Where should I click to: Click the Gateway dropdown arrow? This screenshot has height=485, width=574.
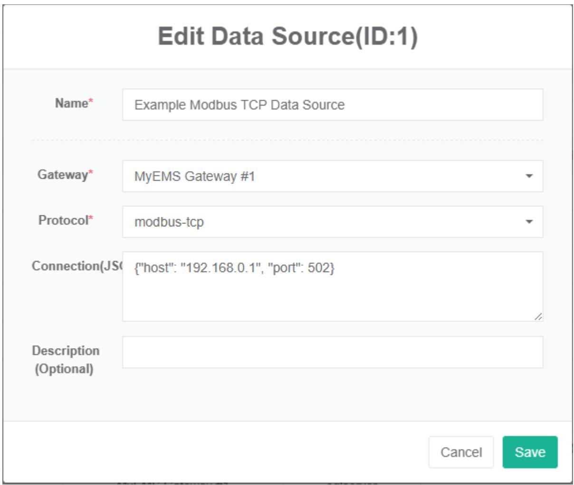tap(529, 176)
